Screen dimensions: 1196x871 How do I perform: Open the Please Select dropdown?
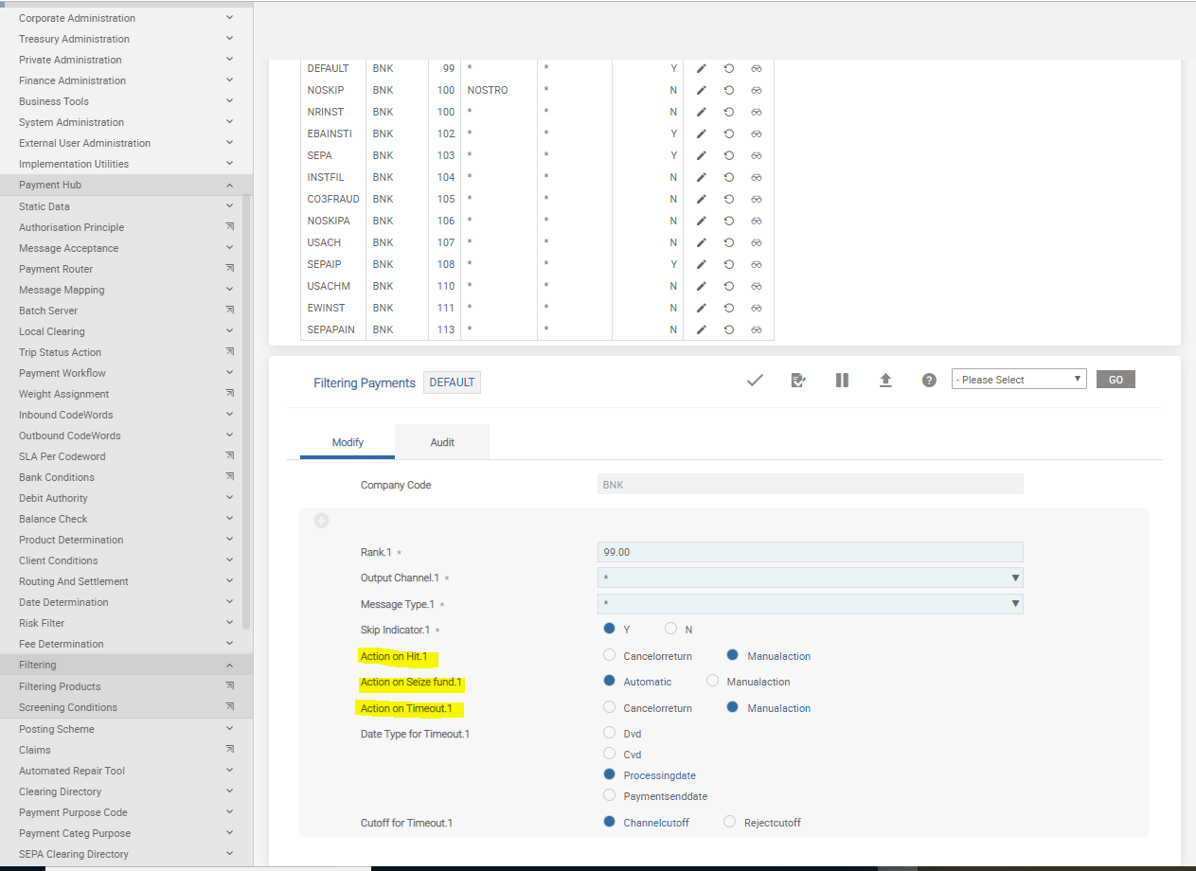(x=1018, y=380)
